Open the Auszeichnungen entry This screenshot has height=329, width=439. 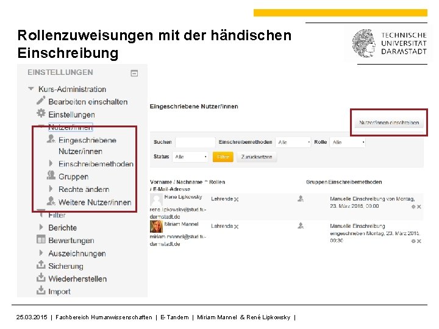[77, 253]
